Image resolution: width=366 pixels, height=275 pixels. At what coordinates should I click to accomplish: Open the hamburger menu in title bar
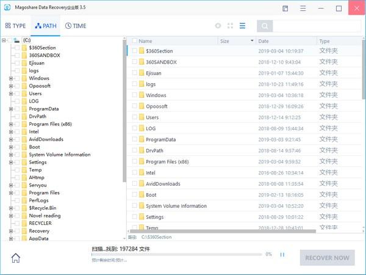(303, 9)
